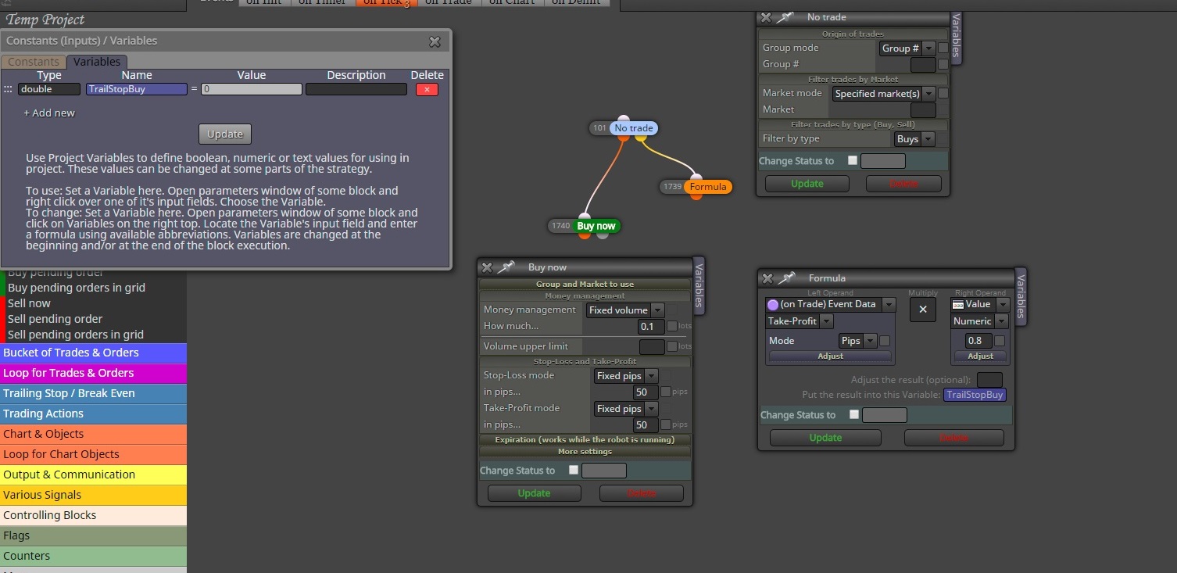Screen dimensions: 1177x573
Task: Enable Change Status checkbox in Buy now panel
Action: (x=574, y=471)
